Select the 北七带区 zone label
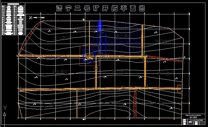 point(48,104)
